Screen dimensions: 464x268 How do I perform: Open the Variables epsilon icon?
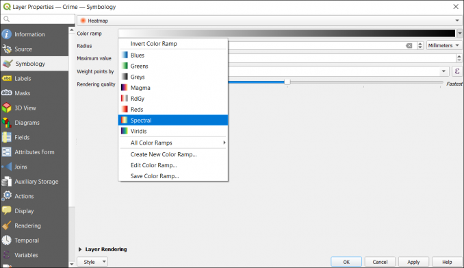click(7, 255)
